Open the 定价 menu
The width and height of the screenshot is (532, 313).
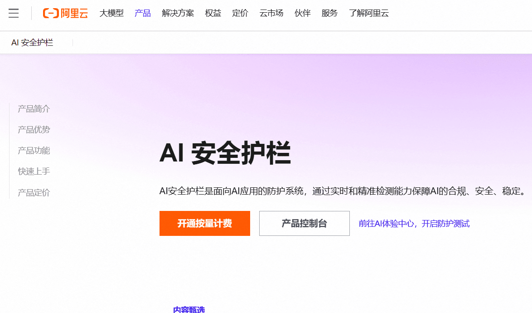pyautogui.click(x=240, y=13)
